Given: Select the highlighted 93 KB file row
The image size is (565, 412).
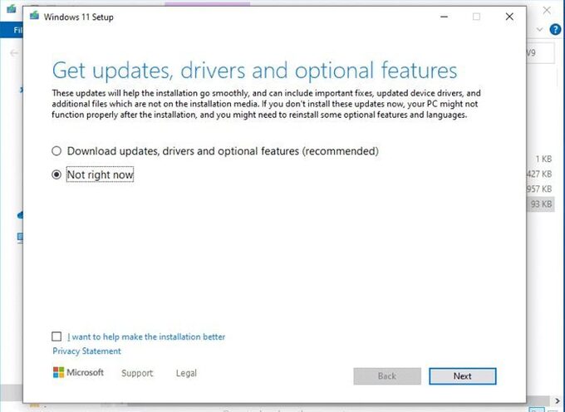Looking at the screenshot, I should pos(540,204).
